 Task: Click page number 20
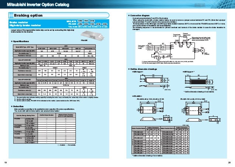tap(229, 163)
